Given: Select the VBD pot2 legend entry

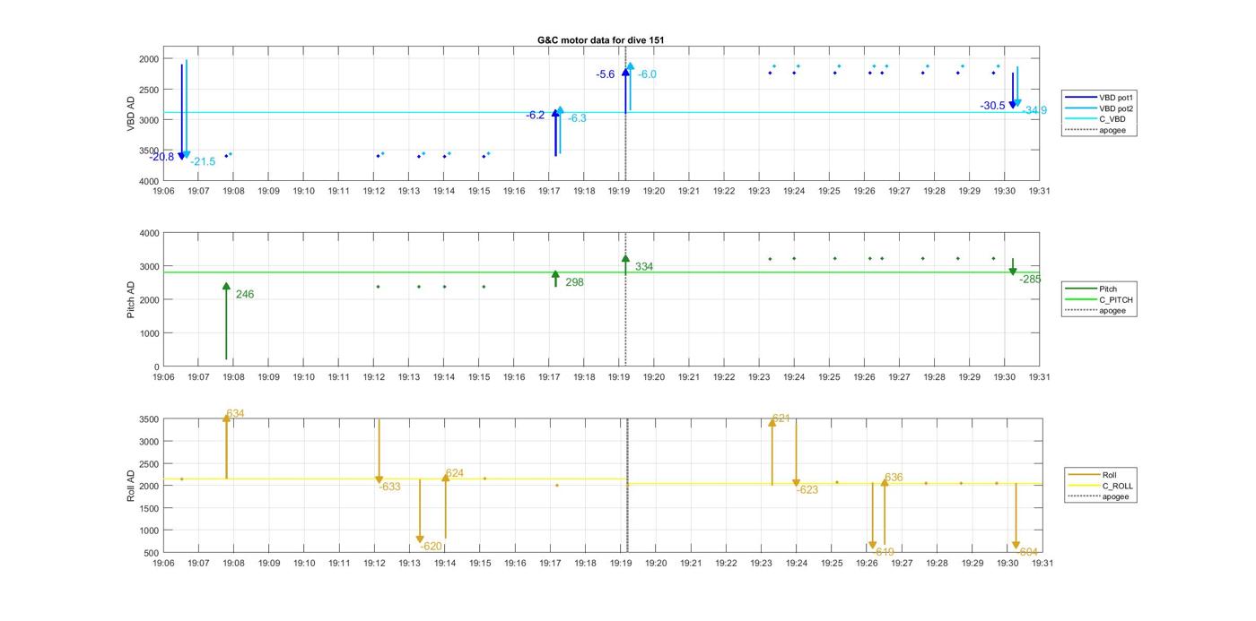Looking at the screenshot, I should point(1099,108).
